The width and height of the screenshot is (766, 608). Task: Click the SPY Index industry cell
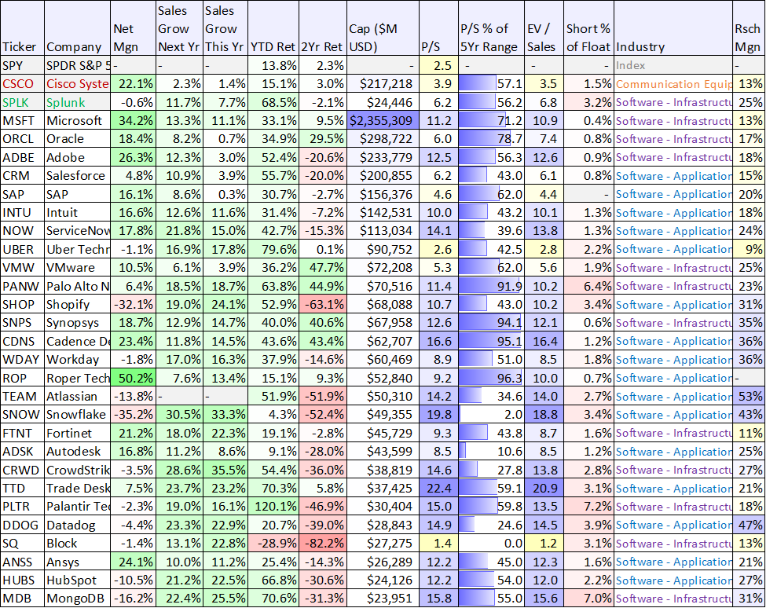(x=673, y=65)
